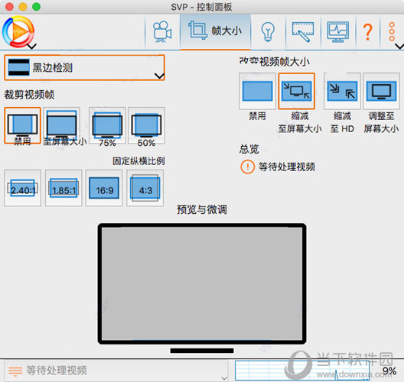This screenshot has height=382, width=404.
Task: Click the performance graph in status bar
Action: point(302,371)
